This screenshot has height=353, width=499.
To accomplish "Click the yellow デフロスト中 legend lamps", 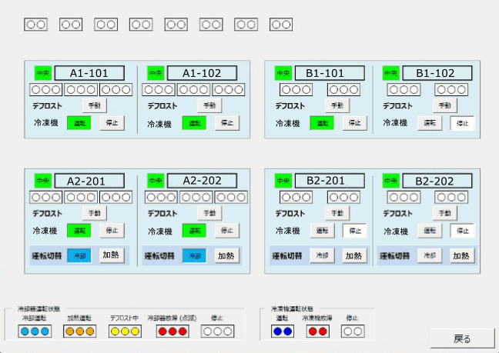I will (x=125, y=331).
